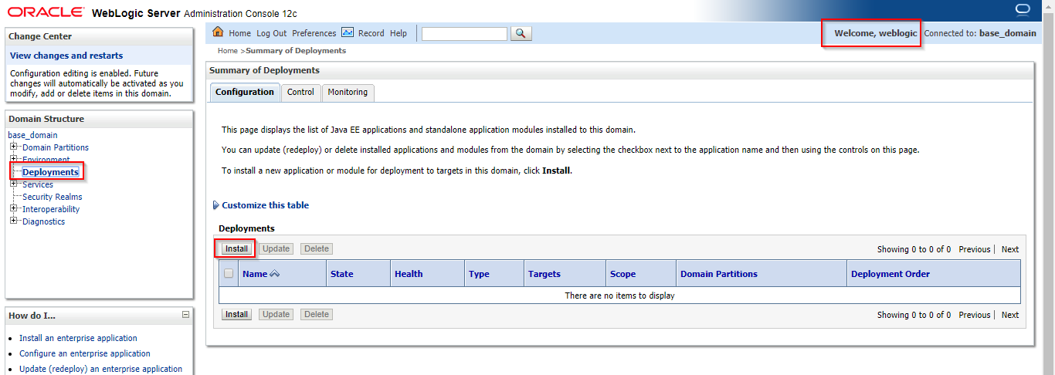
Task: Open the Help link in toolbar
Action: 399,33
